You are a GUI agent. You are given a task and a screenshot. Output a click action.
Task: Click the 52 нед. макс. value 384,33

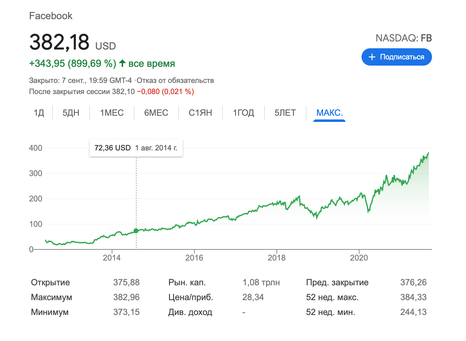pyautogui.click(x=413, y=297)
